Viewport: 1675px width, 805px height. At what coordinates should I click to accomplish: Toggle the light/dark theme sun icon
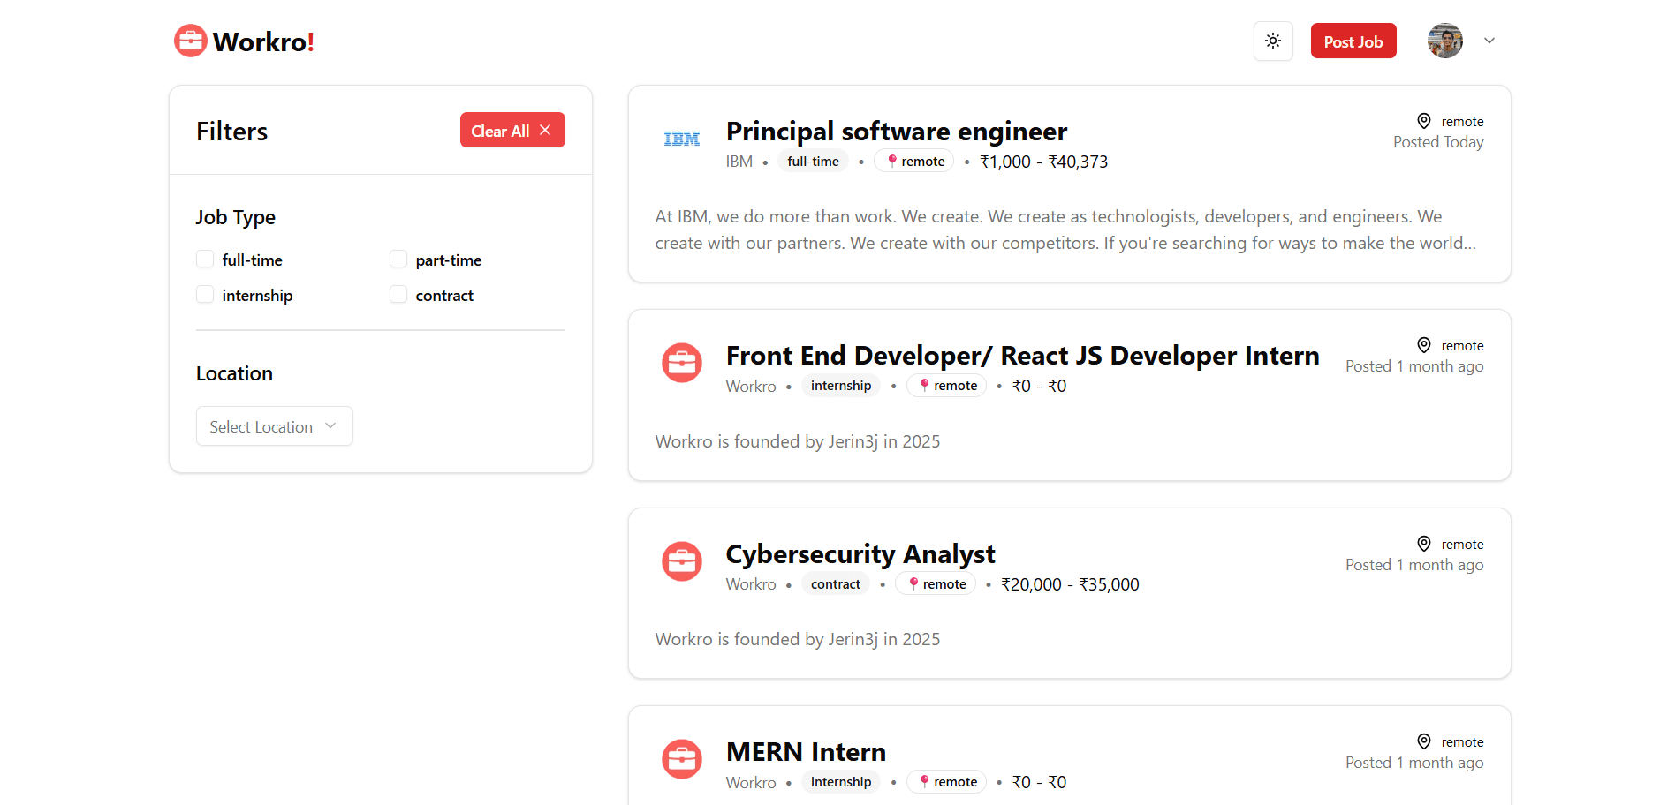click(x=1272, y=41)
